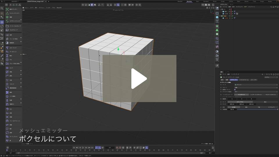Adjust the fill percent slider

click(257, 110)
